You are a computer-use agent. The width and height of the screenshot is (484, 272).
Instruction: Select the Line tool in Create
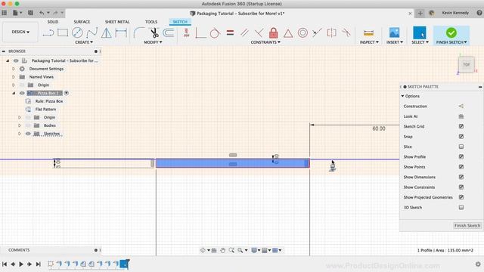point(48,32)
